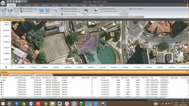
Task: Click the DMS status bar item
Action: pos(161,100)
